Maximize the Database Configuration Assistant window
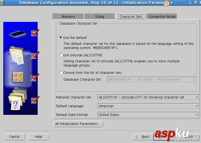The image size is (201, 143). coord(195,2)
